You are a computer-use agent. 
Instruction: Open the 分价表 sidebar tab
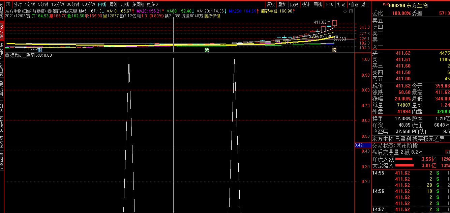(2, 70)
